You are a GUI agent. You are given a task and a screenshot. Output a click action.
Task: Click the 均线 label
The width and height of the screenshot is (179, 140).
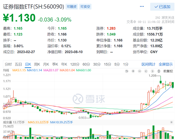[x=6, y=70]
